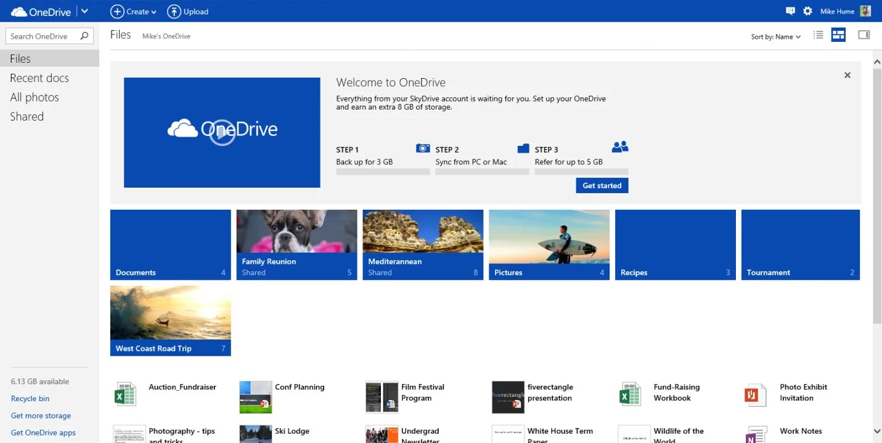882x443 pixels.
Task: Play the OneDrive intro video
Action: pyautogui.click(x=222, y=132)
